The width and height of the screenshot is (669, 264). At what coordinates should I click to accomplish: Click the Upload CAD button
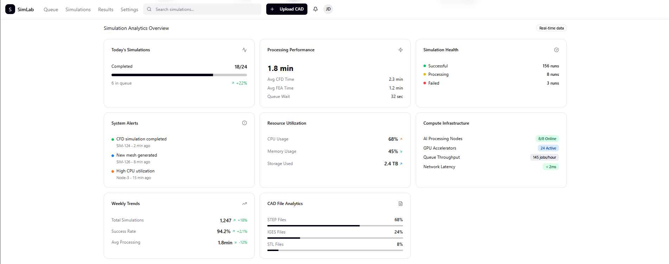pos(287,9)
